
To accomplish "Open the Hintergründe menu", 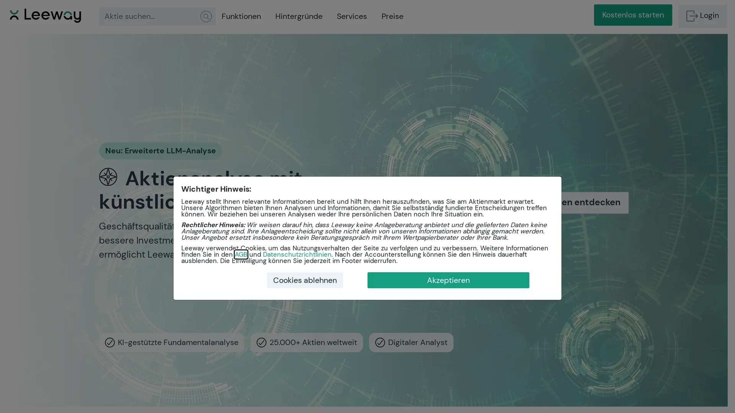I will click(299, 16).
